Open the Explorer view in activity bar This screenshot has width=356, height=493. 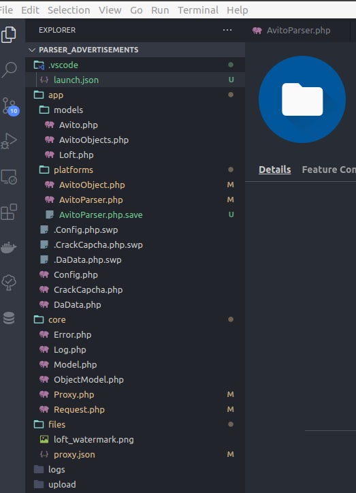click(8, 34)
